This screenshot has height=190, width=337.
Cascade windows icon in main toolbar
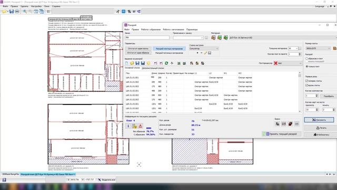[42, 12]
